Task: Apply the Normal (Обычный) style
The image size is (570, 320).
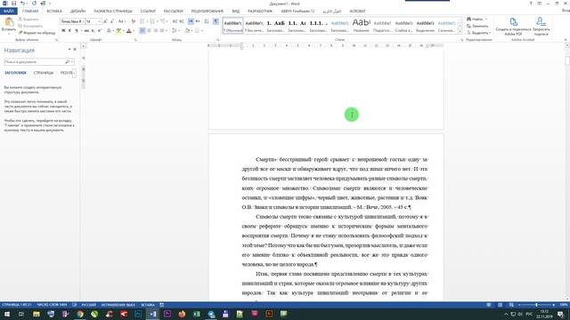Action: [x=232, y=26]
